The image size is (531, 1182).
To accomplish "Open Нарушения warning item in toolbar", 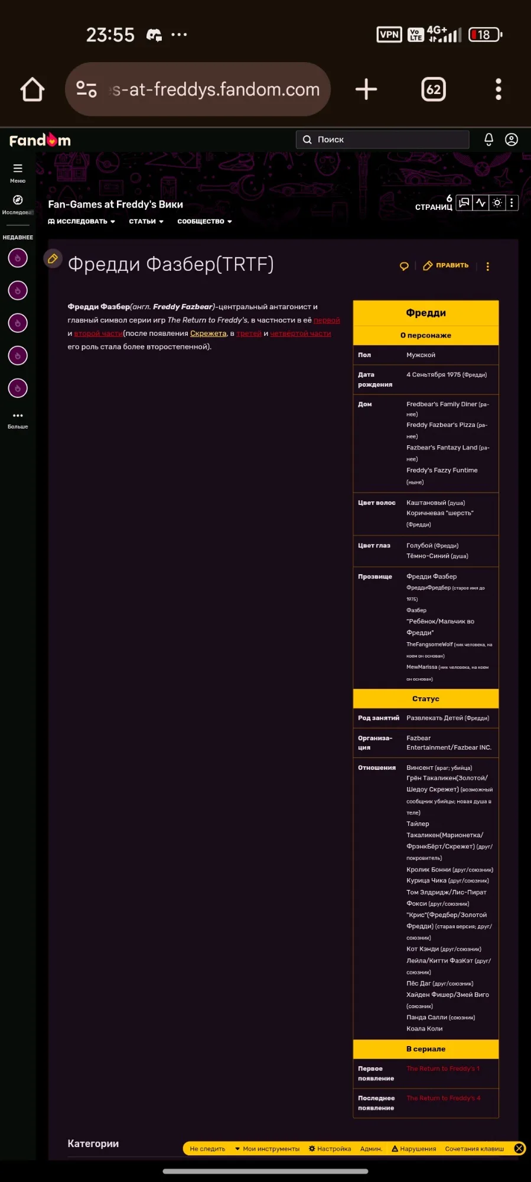I will point(413,1149).
